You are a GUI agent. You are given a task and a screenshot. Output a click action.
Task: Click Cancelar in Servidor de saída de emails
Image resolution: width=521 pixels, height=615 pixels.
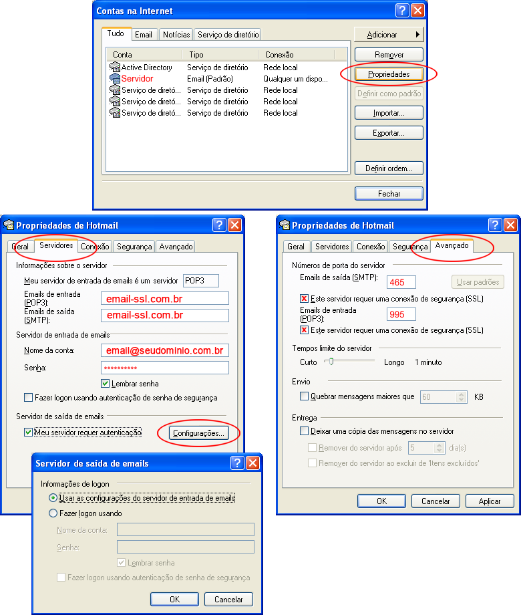point(228,599)
